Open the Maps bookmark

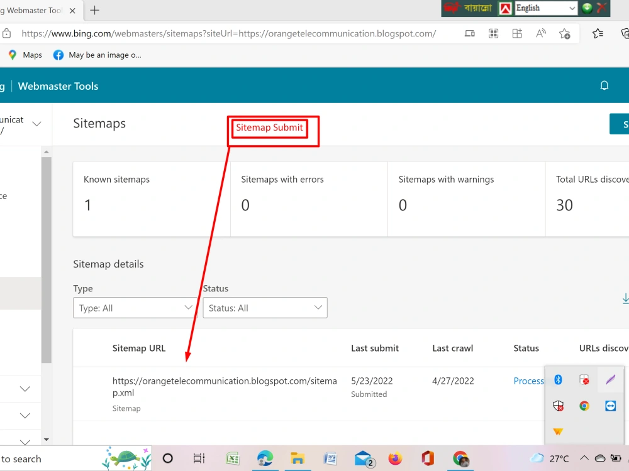pos(25,55)
